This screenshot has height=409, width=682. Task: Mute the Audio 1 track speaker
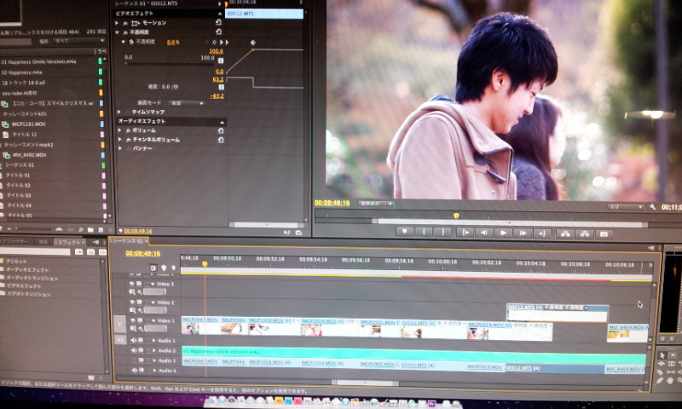point(134,340)
